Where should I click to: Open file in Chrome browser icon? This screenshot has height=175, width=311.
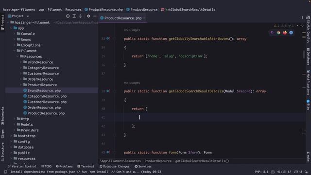278,33
